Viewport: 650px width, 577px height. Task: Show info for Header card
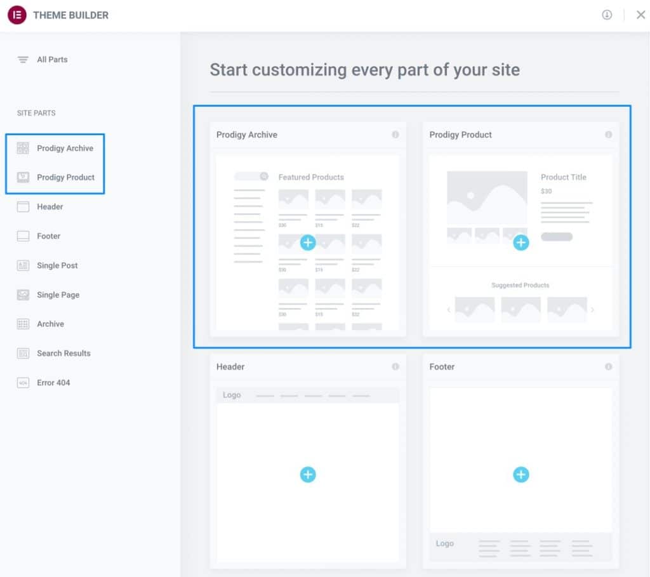tap(395, 367)
